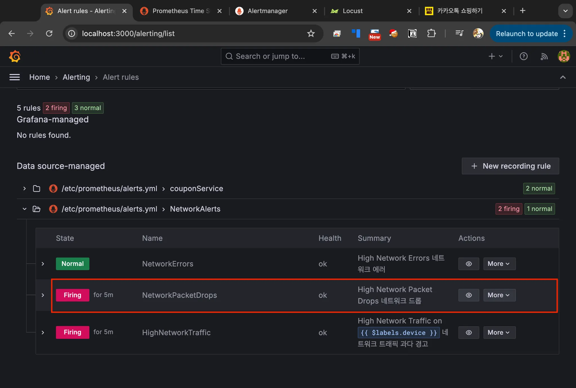Click the Grafana logo home icon
This screenshot has height=388, width=576.
tap(15, 56)
